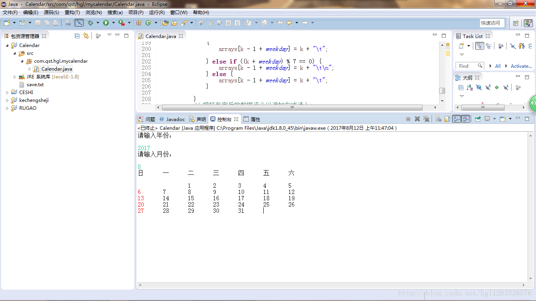Switch to Javadoc tab
This screenshot has width=536, height=301.
coord(172,119)
